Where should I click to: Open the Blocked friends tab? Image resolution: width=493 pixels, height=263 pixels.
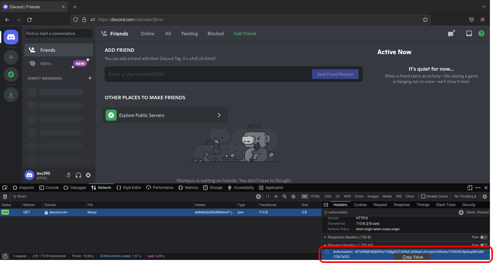[216, 34]
